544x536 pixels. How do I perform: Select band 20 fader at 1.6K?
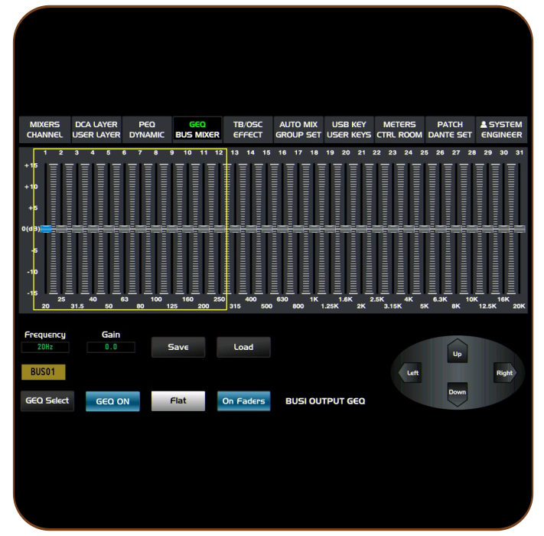(x=346, y=229)
